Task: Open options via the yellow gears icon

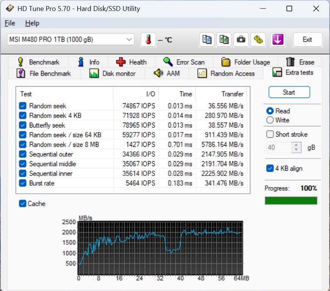Action: [258, 39]
